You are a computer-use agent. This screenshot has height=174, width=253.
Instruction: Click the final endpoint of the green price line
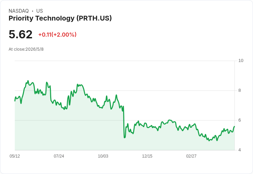click(234, 126)
